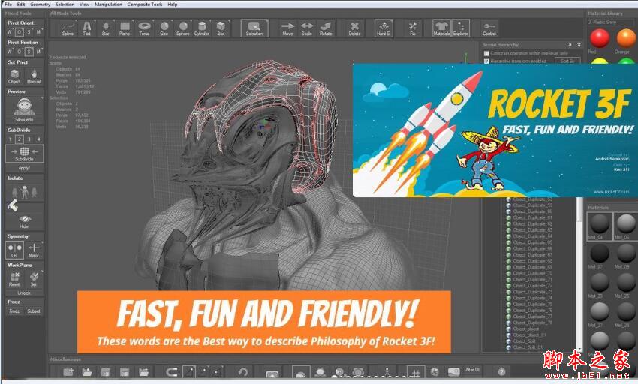This screenshot has height=384, width=638.
Task: Create a Cylinder primitive
Action: click(x=202, y=28)
